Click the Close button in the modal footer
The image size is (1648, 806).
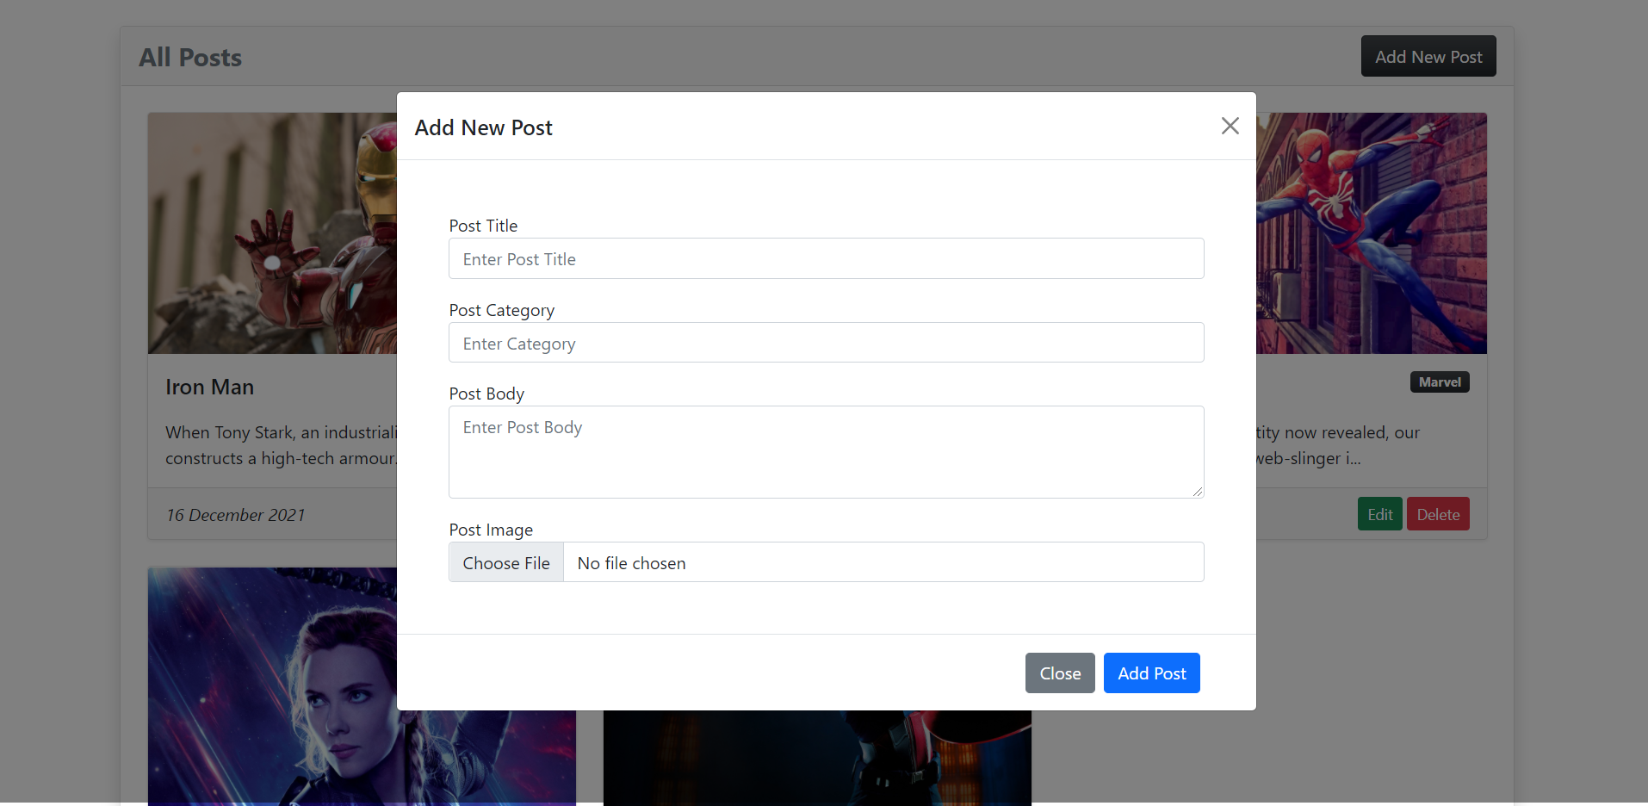(1059, 673)
